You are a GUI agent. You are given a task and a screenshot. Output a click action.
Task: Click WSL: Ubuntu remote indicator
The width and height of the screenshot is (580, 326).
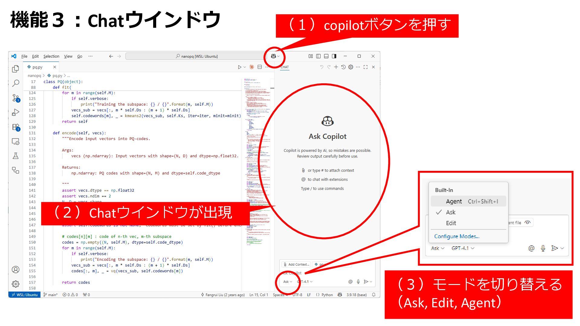coord(24,295)
